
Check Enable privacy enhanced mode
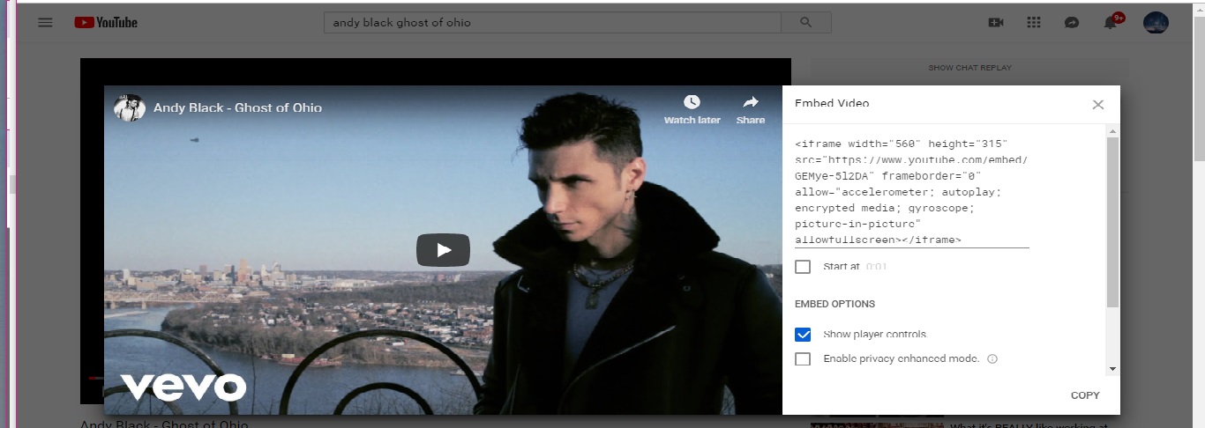[803, 359]
